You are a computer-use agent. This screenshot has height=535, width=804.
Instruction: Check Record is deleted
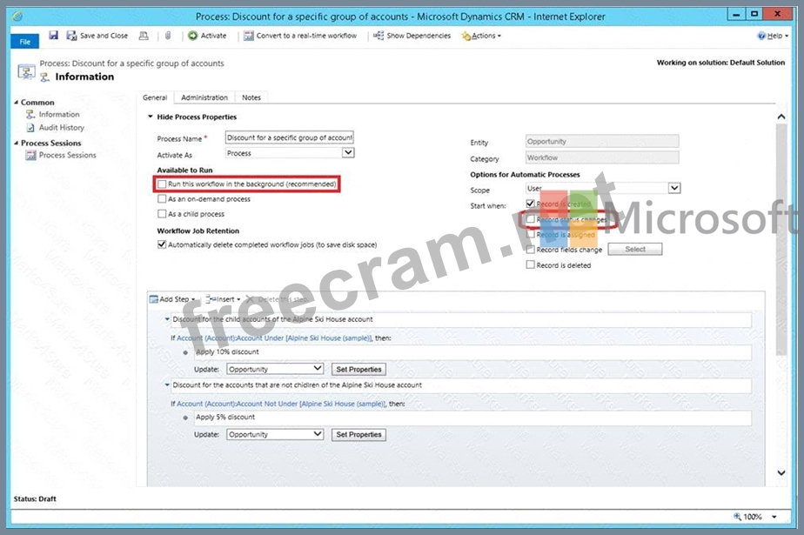[x=531, y=265]
